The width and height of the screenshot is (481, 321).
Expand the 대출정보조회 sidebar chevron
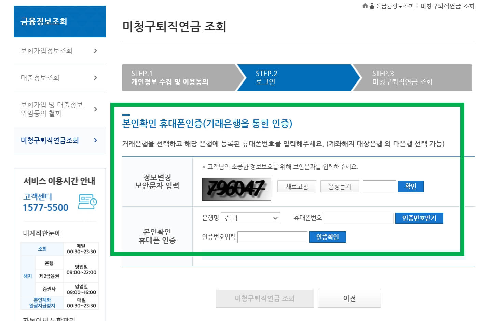coord(96,78)
